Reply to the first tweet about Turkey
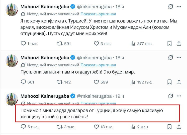The image size is (187, 135). coord(23,43)
